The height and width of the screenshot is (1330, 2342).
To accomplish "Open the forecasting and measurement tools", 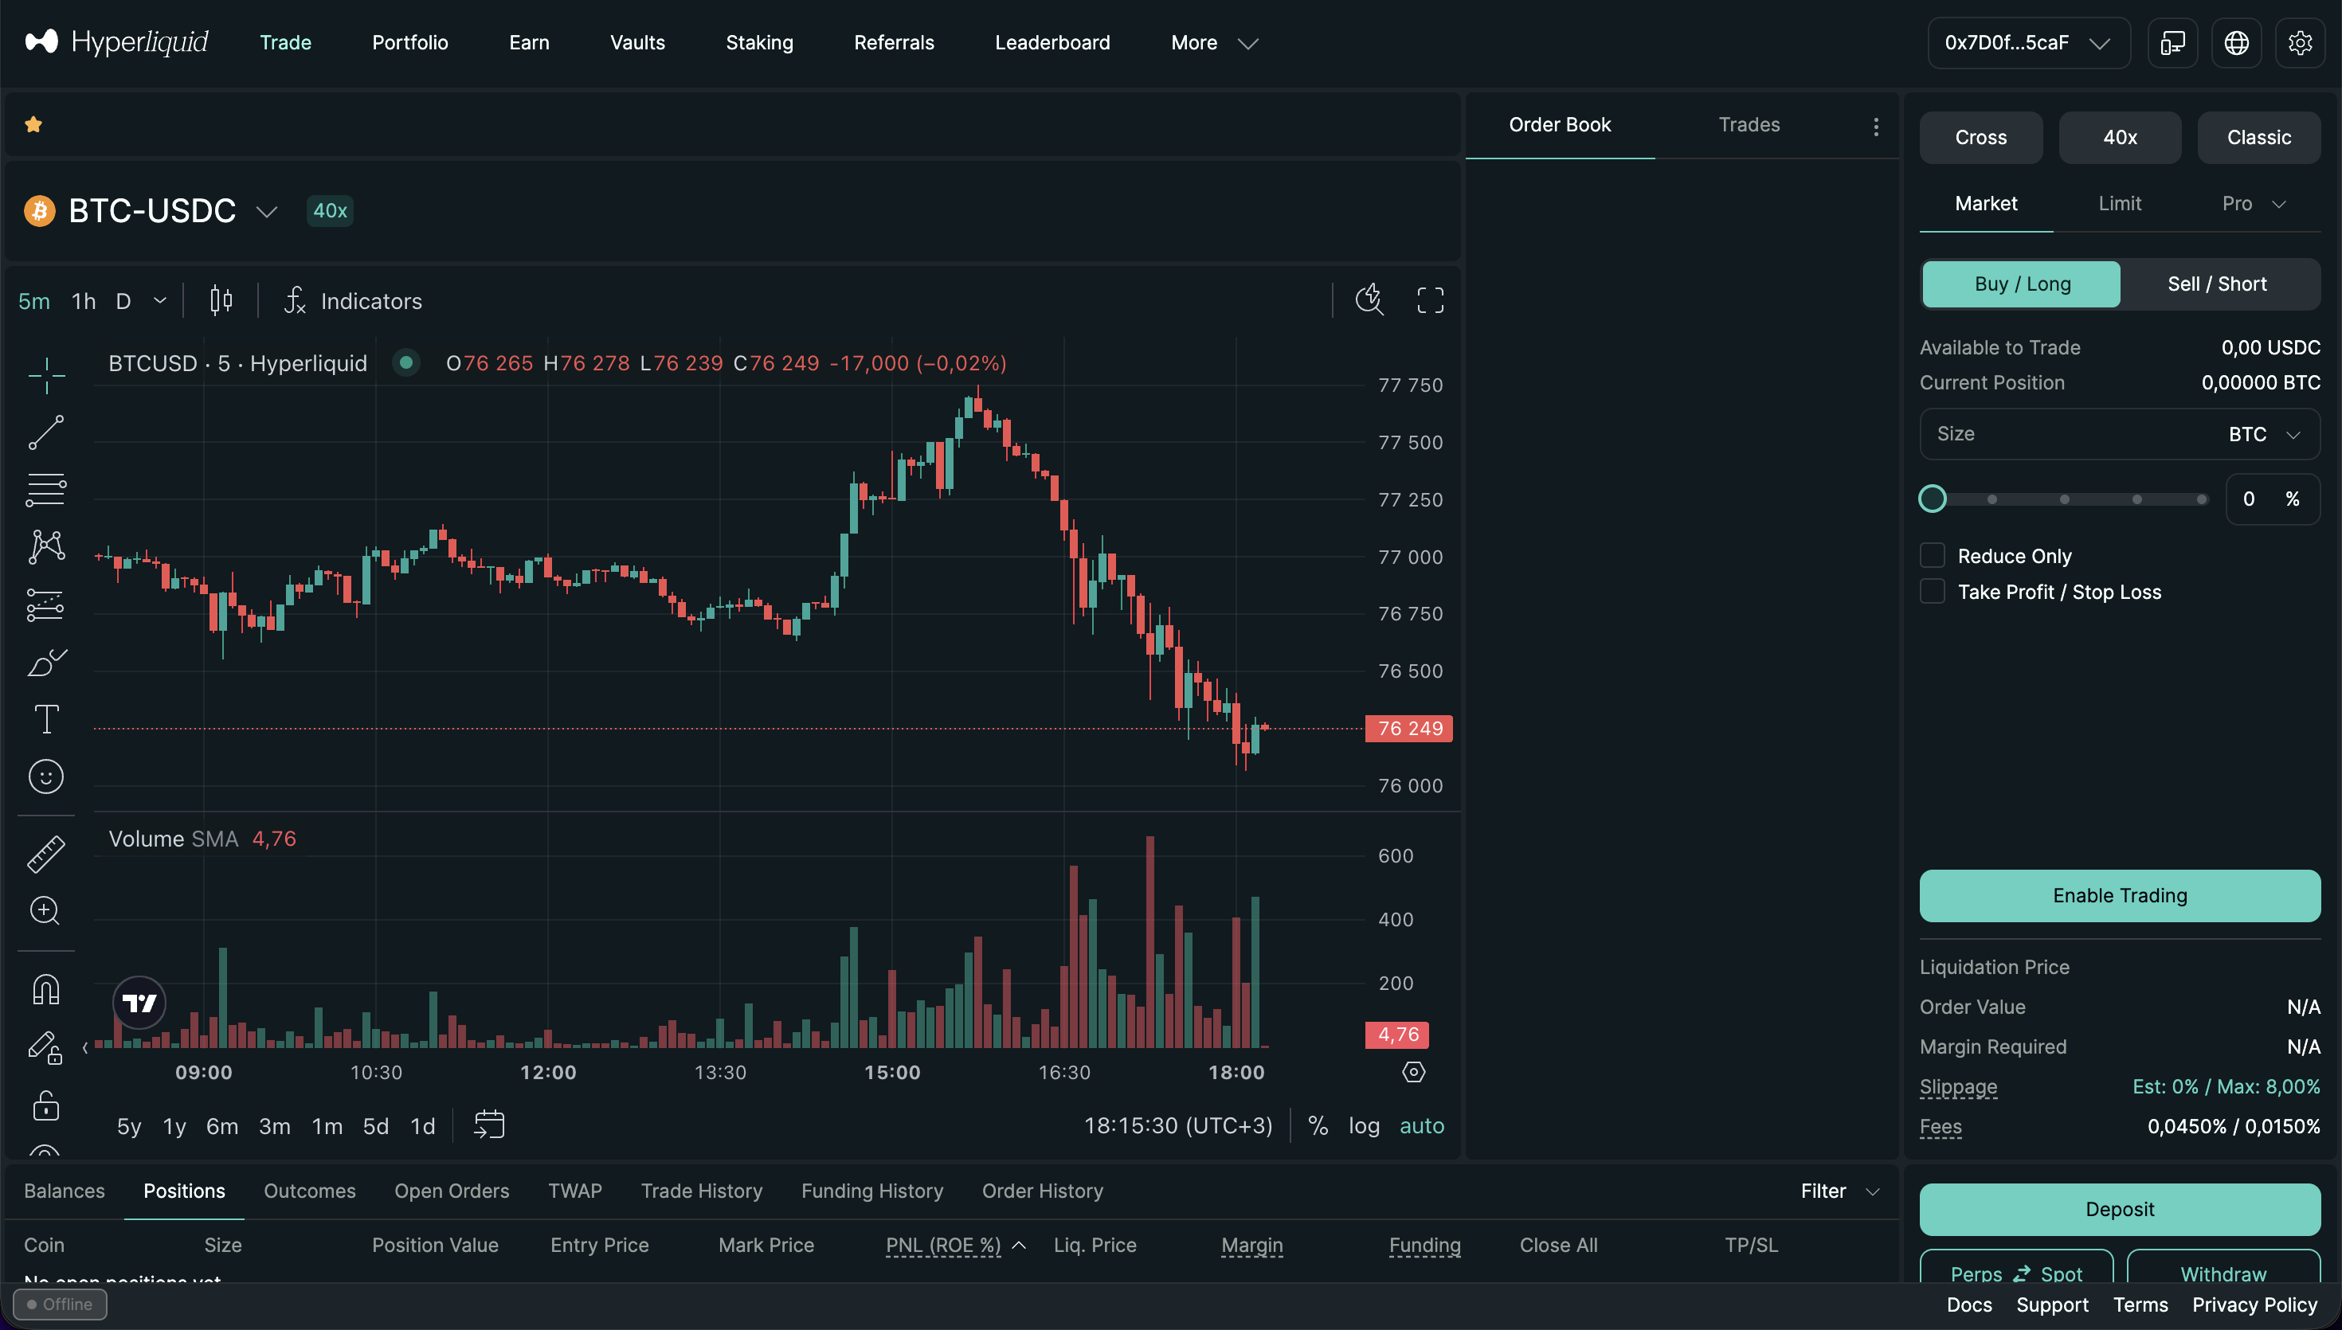I will pyautogui.click(x=45, y=604).
